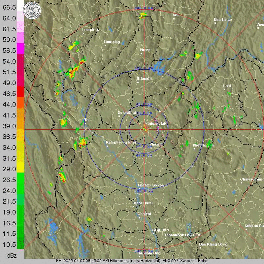Click the Tak city label
This screenshot has height=264, width=264.
coord(87,120)
